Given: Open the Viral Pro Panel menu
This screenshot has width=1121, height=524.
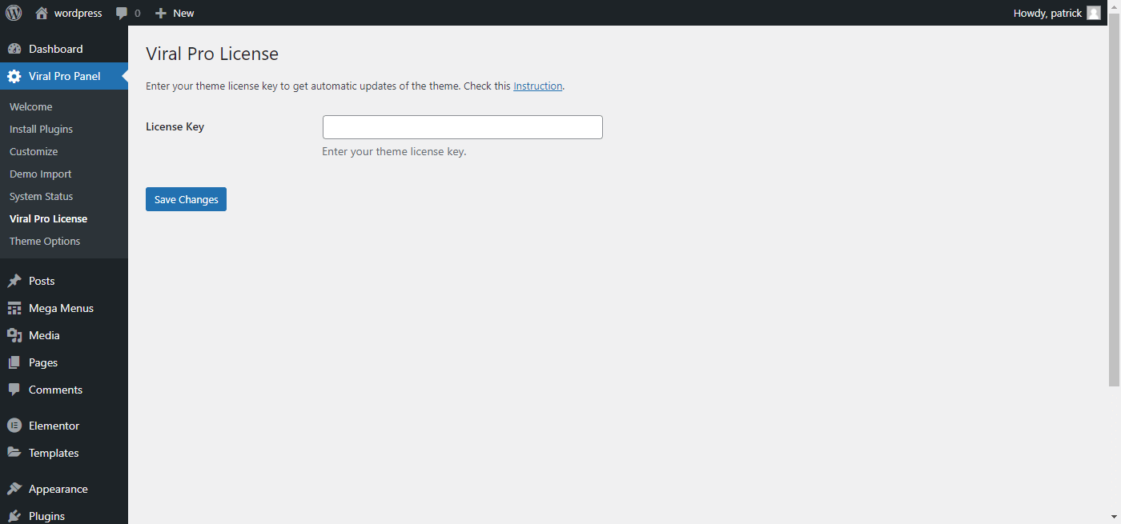Looking at the screenshot, I should pyautogui.click(x=64, y=76).
